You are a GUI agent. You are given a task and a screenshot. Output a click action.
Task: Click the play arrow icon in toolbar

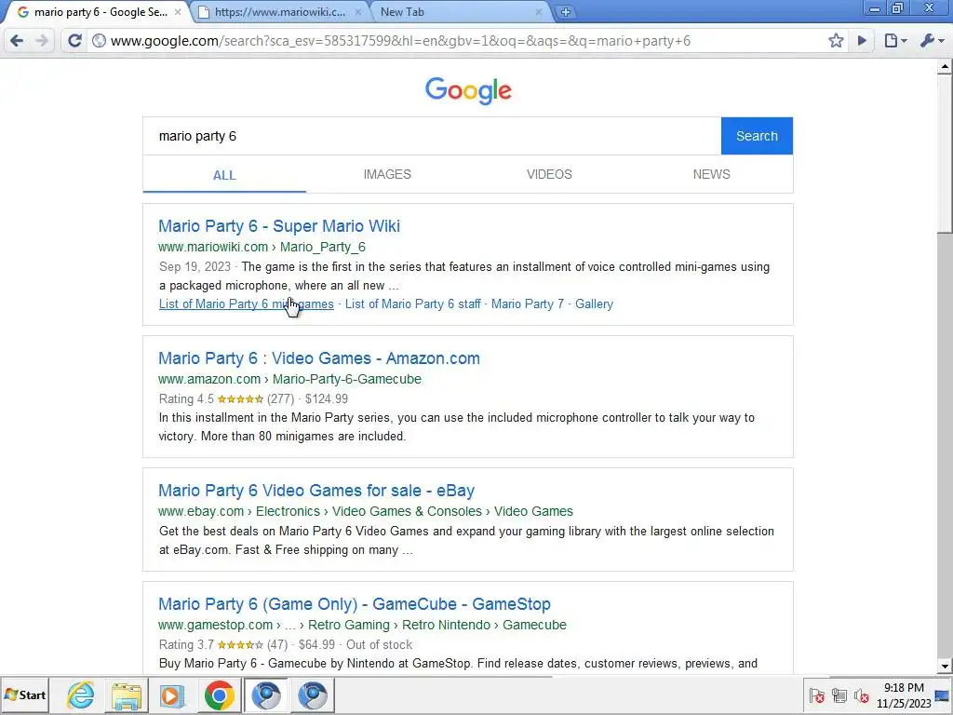[x=862, y=41]
